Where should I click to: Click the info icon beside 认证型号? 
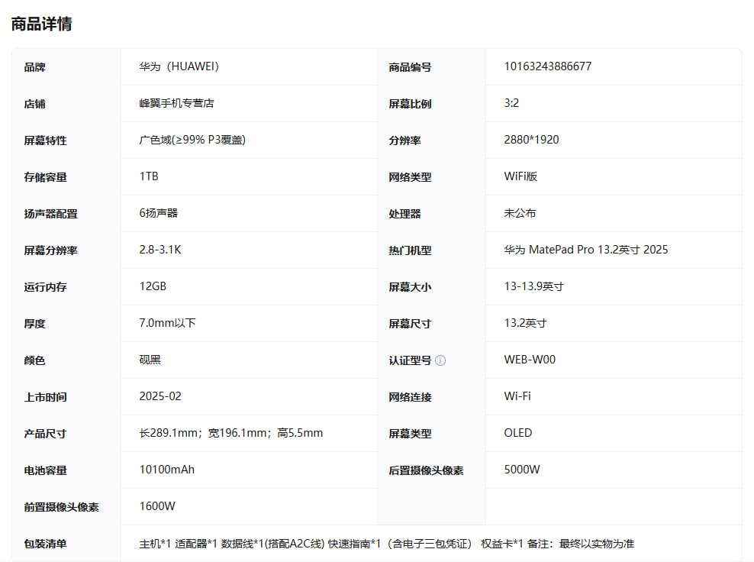[x=440, y=360]
